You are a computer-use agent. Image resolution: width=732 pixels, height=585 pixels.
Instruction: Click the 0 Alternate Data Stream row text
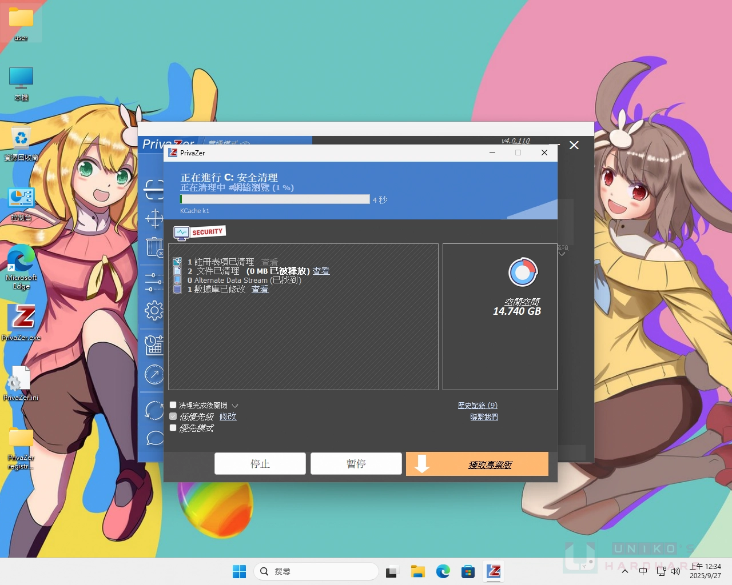[x=244, y=280]
